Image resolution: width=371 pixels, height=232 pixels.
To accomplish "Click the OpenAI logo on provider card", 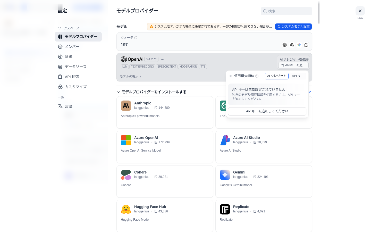I will [132, 59].
